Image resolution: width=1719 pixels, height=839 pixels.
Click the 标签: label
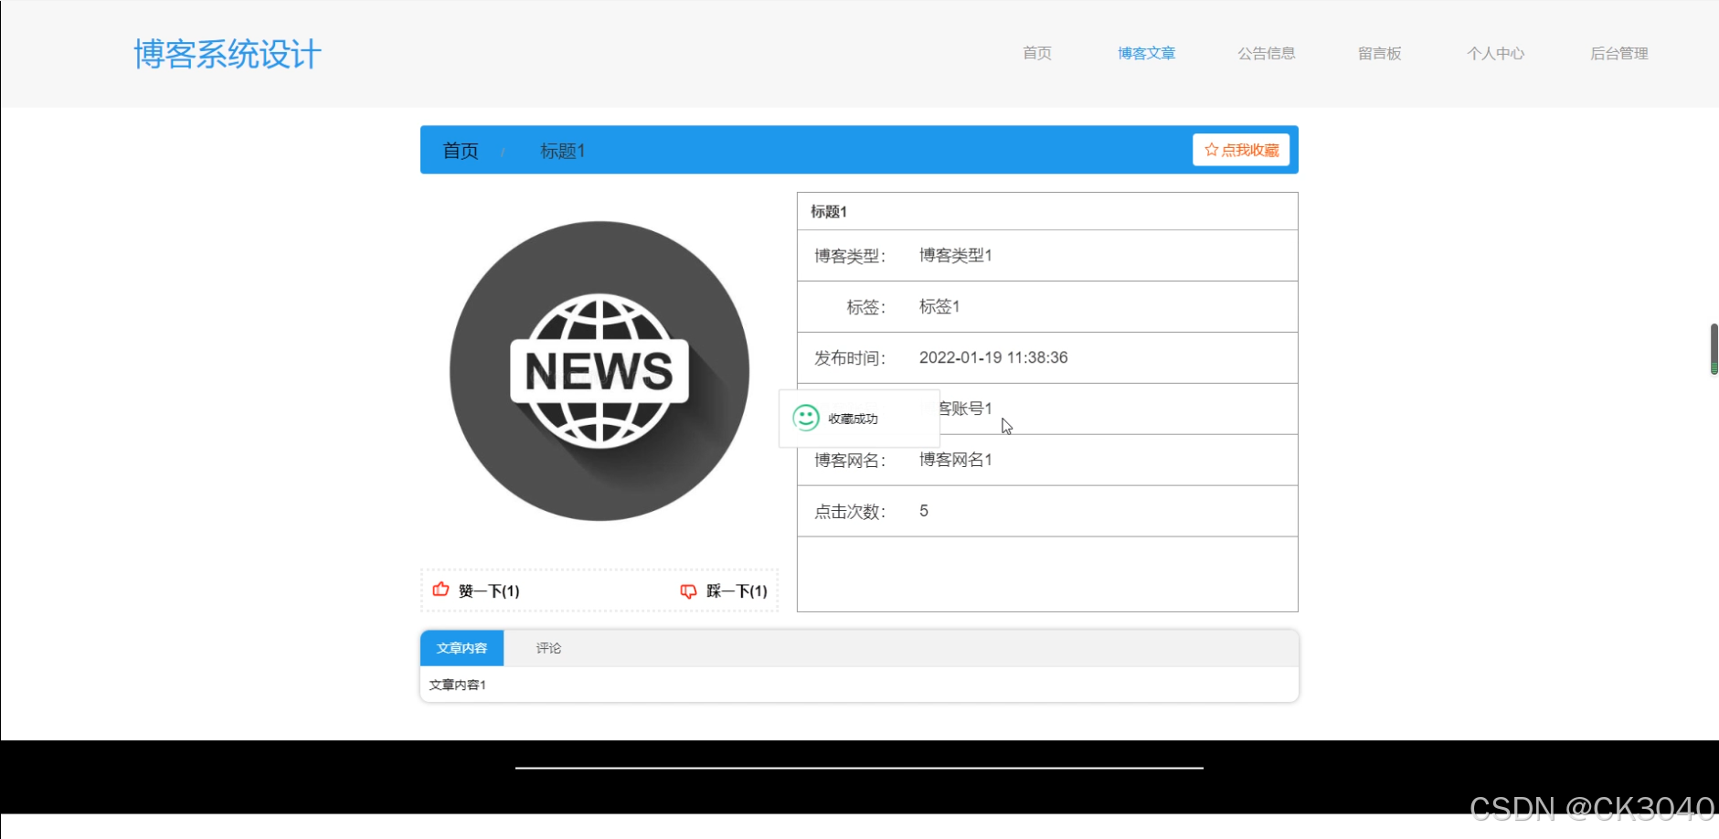(x=866, y=307)
